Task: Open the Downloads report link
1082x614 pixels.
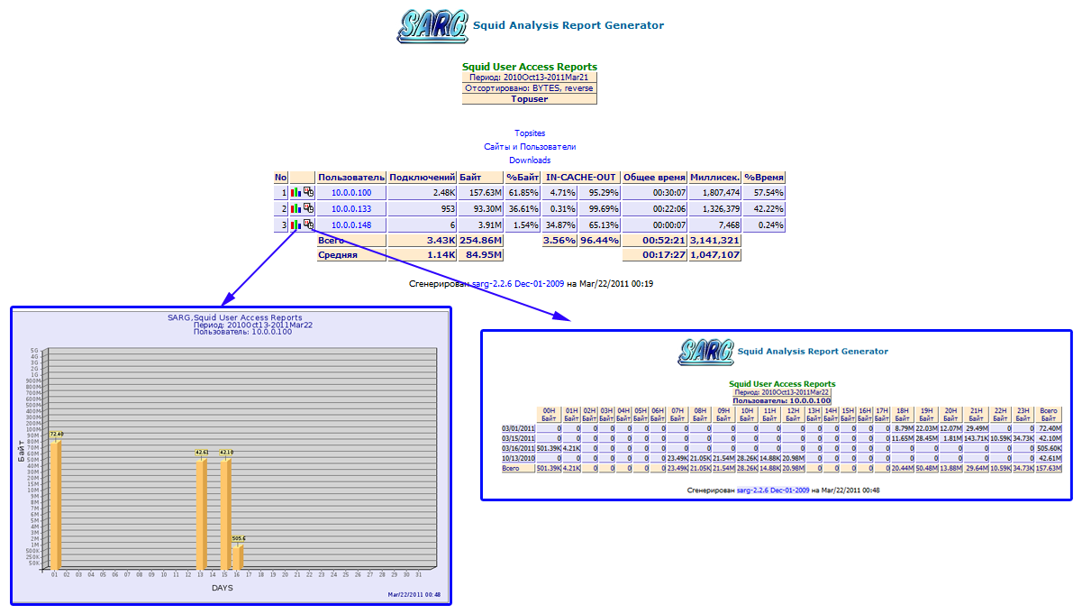Action: [530, 160]
